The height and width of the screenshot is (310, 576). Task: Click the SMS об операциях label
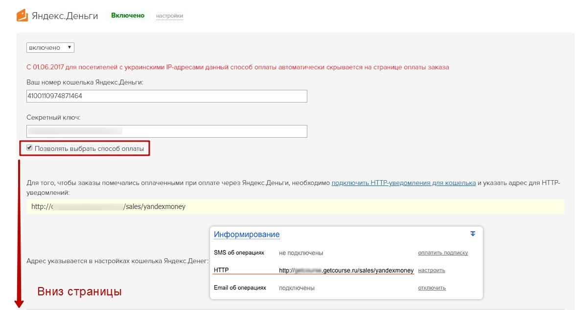[239, 253]
